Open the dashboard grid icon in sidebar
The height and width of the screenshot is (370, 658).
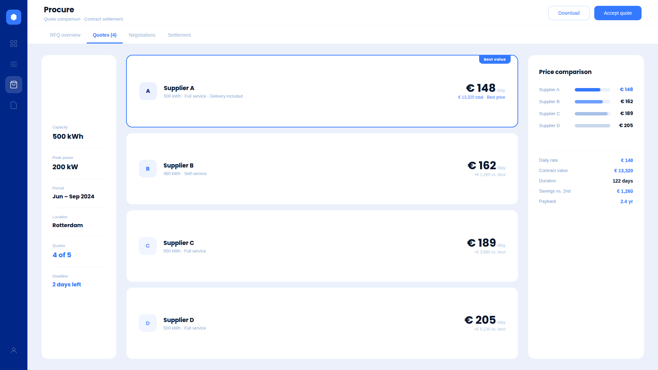click(14, 44)
